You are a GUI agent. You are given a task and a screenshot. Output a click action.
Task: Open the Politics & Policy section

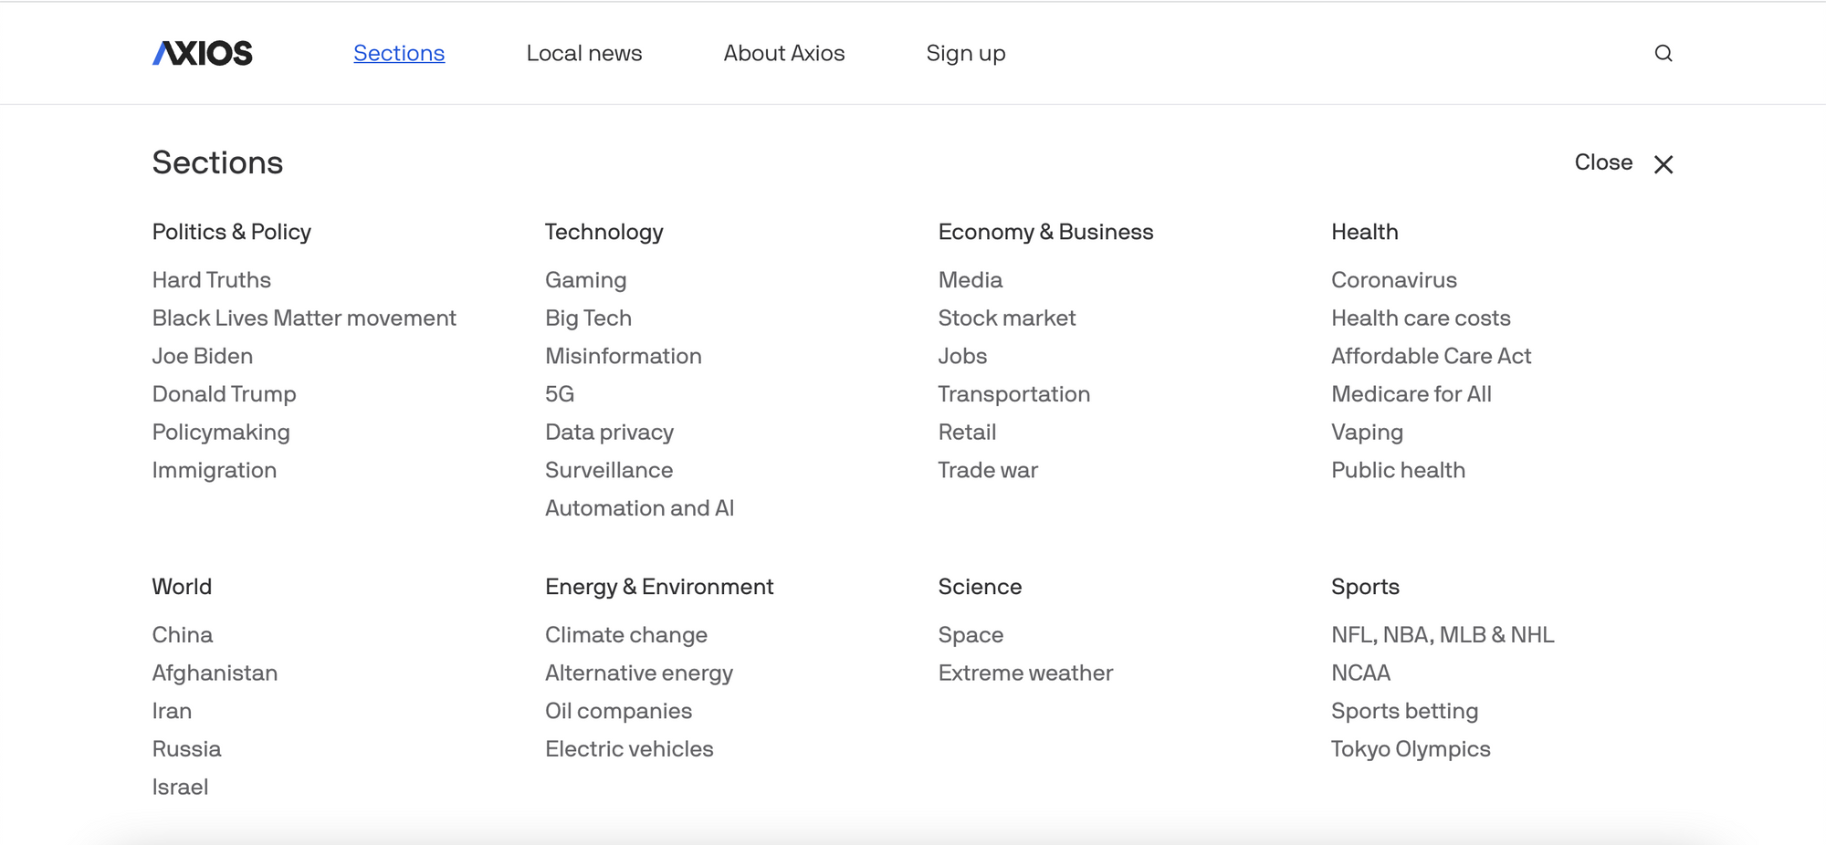(x=232, y=232)
